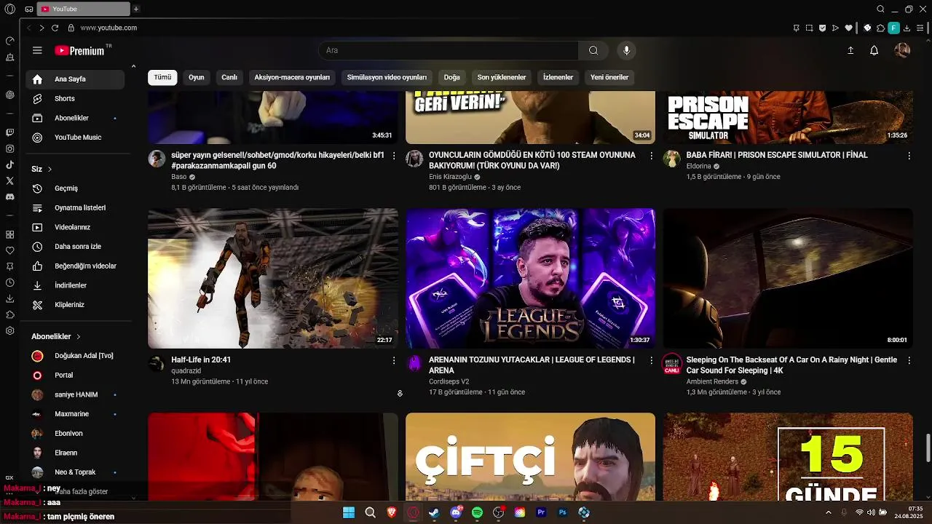932x524 pixels.
Task: Open Instagram in the Opera sidebar
Action: coord(9,148)
